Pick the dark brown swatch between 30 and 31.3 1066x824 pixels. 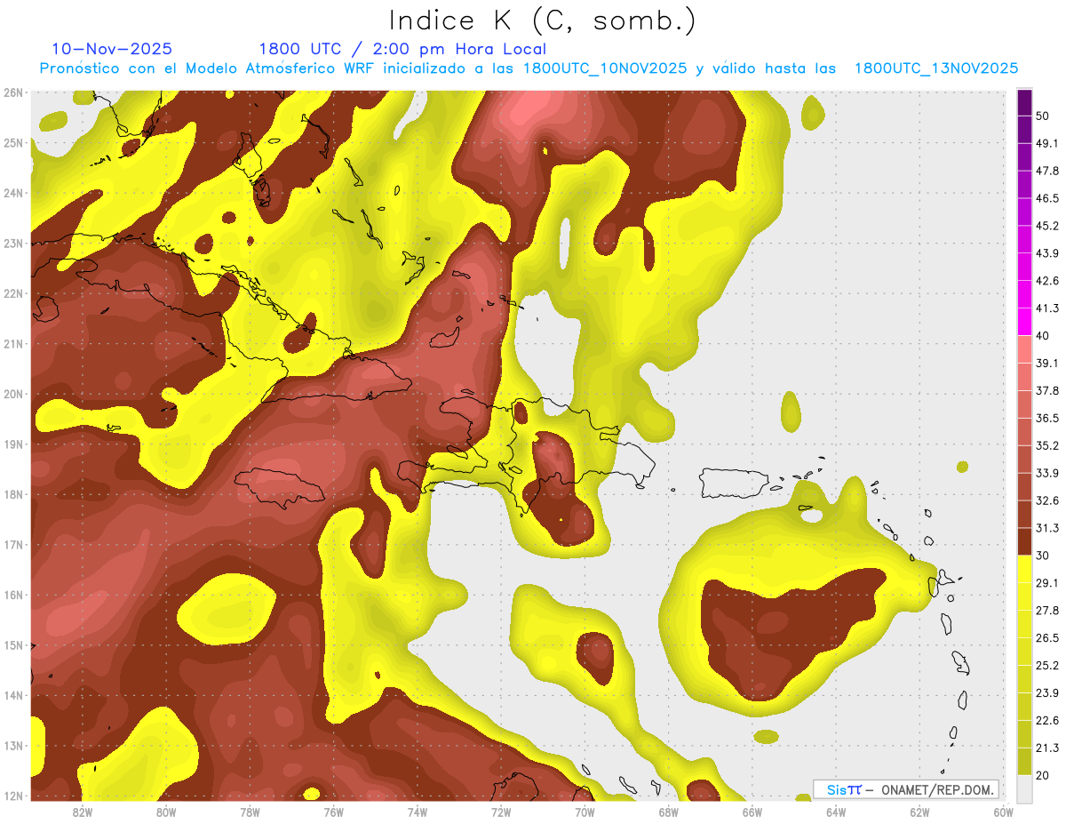pos(1024,541)
